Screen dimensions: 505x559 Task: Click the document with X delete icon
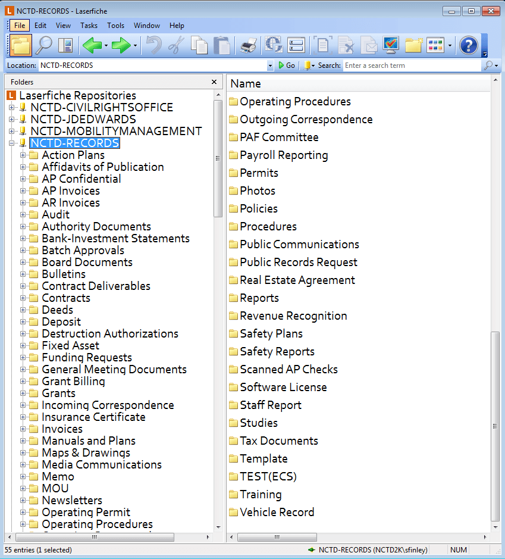(x=346, y=45)
